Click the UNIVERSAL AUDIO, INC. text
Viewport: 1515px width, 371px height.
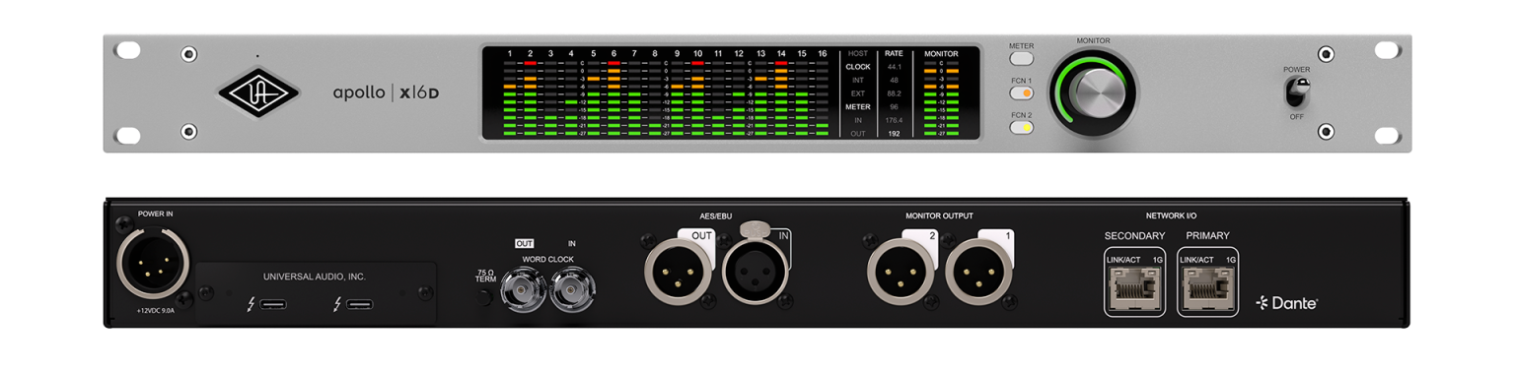(x=314, y=278)
